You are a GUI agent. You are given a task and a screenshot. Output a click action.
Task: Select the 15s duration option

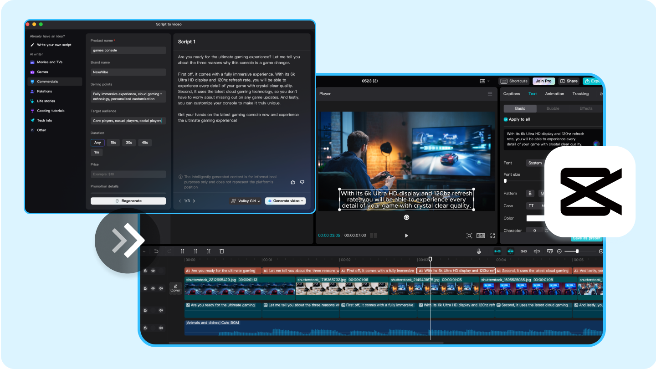coord(113,143)
